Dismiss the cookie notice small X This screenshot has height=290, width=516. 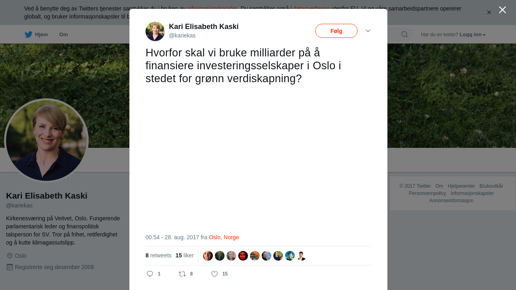tap(489, 12)
